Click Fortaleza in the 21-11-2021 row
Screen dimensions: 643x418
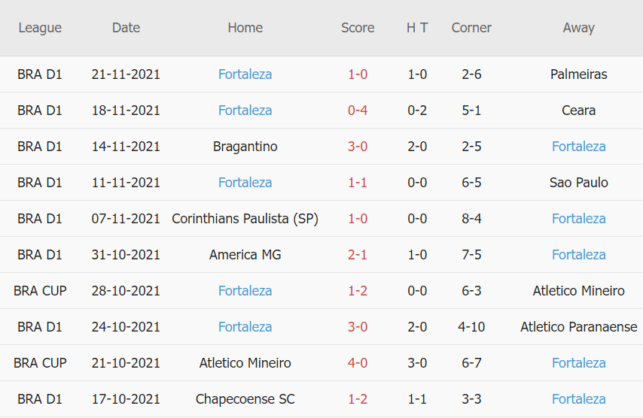coord(245,74)
